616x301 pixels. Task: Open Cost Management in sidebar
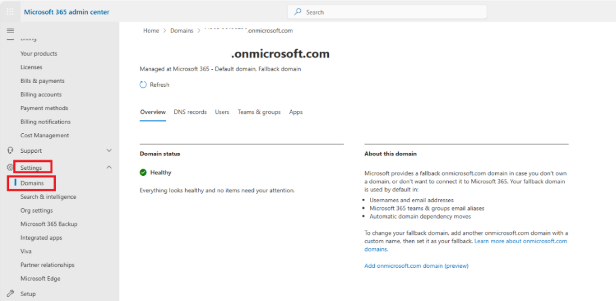tap(45, 135)
